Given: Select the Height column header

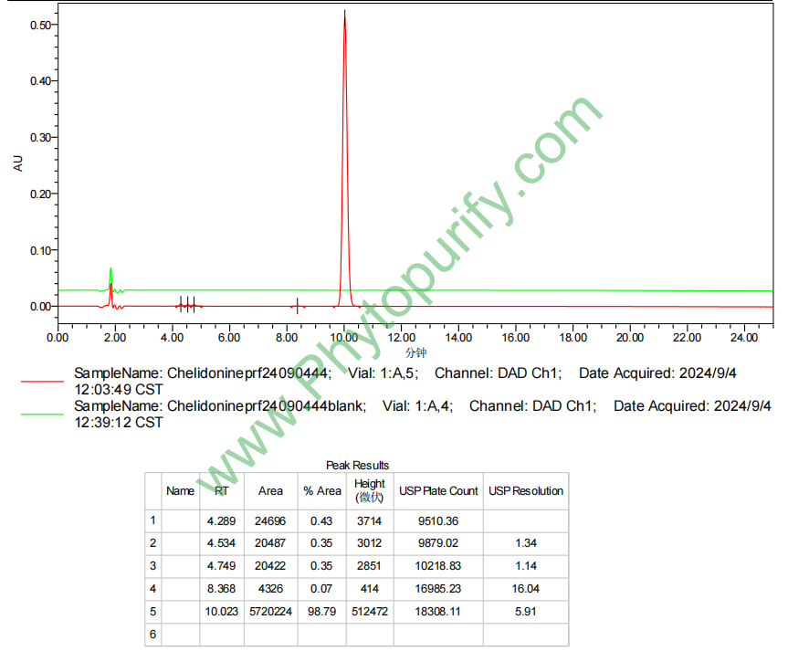Looking at the screenshot, I should click(370, 490).
